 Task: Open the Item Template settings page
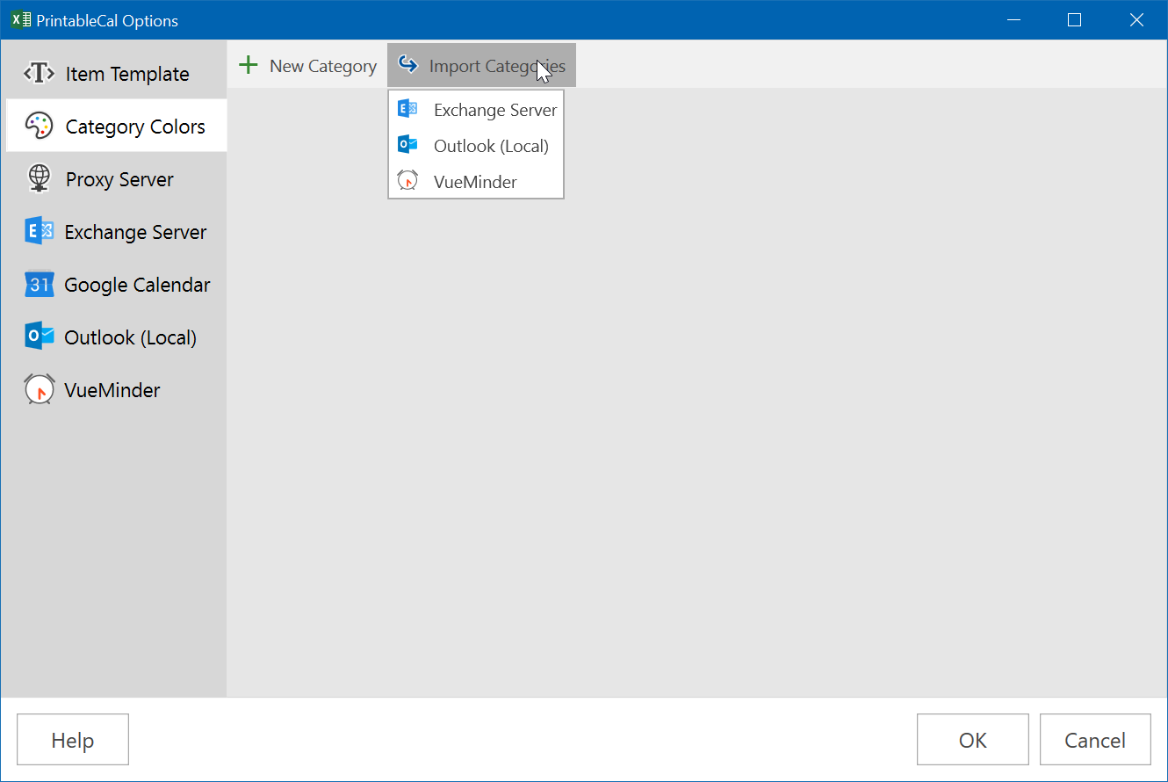(116, 74)
